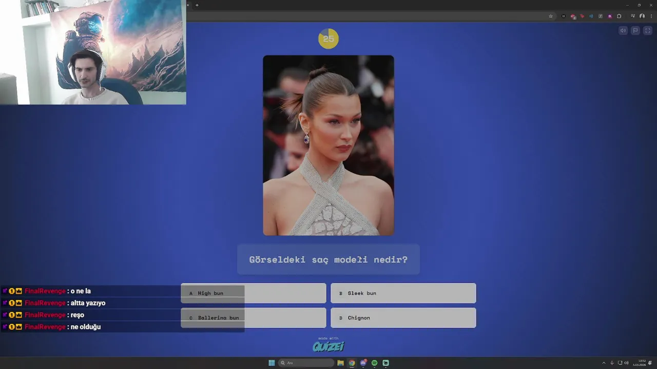
Task: Open File Explorer from the taskbar
Action: pyautogui.click(x=340, y=363)
